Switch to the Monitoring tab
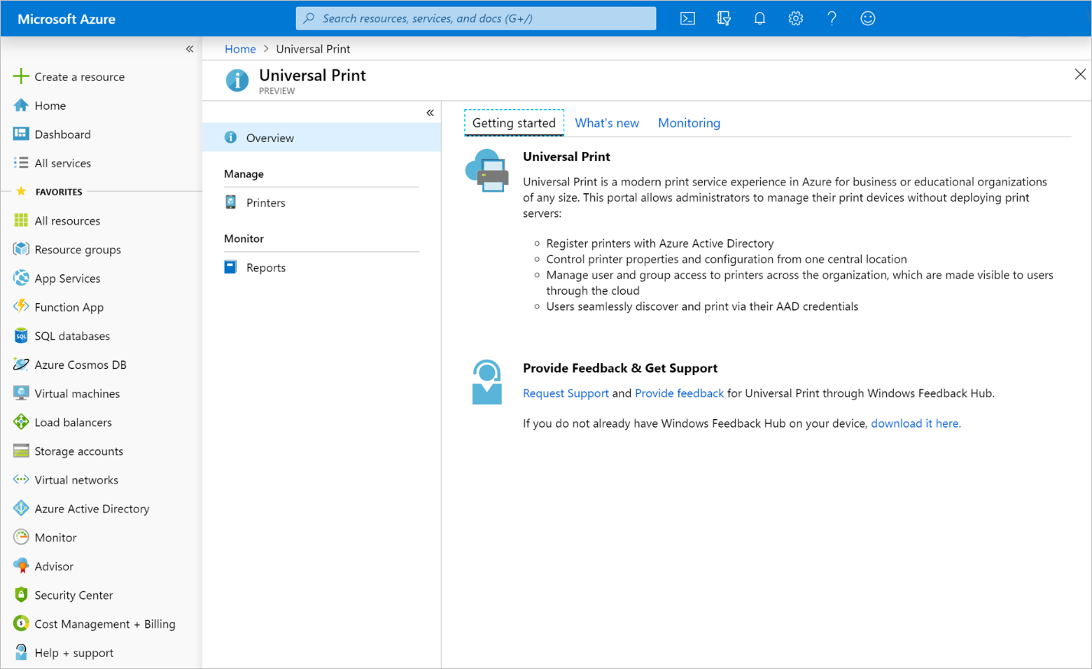Screen dimensions: 1092x669 coord(689,123)
